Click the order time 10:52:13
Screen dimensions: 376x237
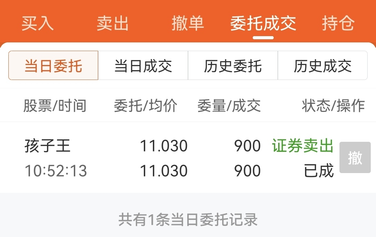pyautogui.click(x=56, y=171)
